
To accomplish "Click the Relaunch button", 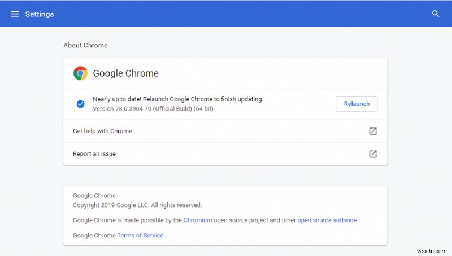I will pos(357,104).
